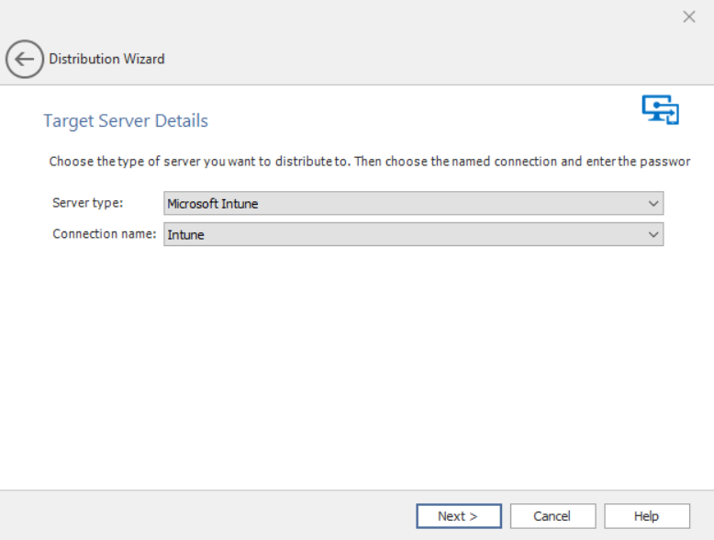Select the Microsoft Intune server type field

(x=404, y=203)
